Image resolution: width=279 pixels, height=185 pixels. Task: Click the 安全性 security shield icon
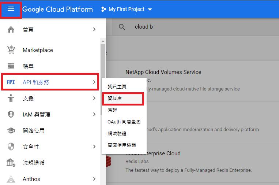pyautogui.click(x=11, y=147)
